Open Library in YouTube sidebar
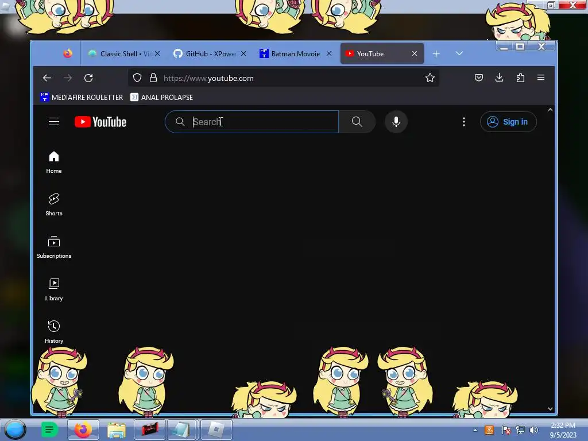This screenshot has height=441, width=588. [54, 289]
